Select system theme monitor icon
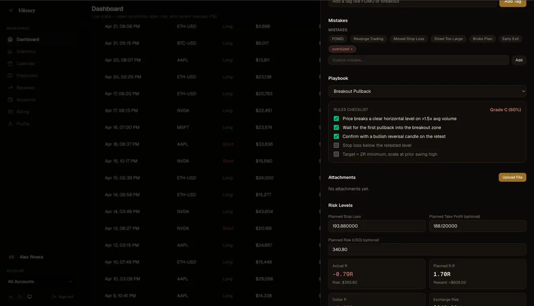Screen dimensions: 534x306 pyautogui.click(x=30, y=297)
